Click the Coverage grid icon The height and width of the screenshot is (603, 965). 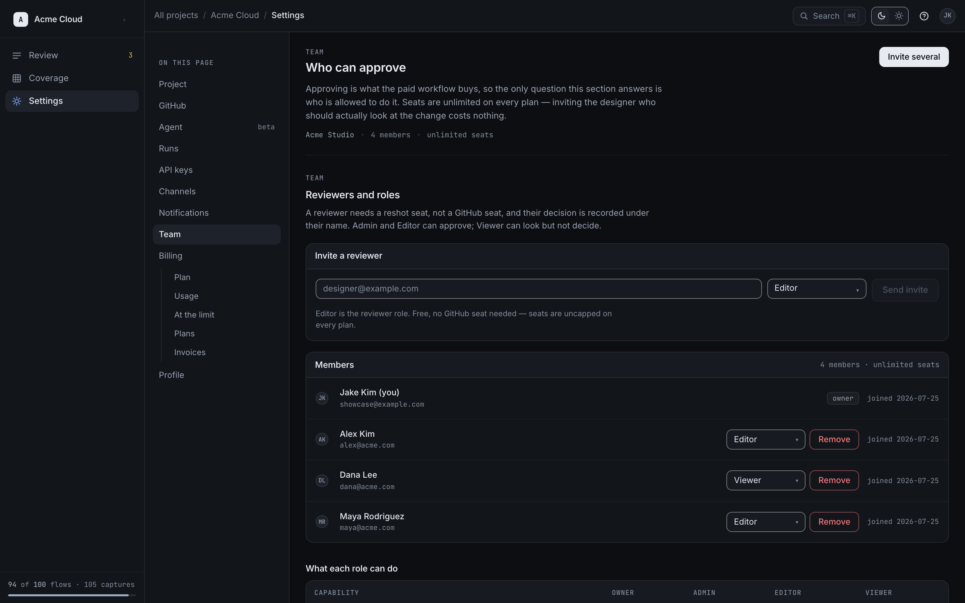pos(17,78)
